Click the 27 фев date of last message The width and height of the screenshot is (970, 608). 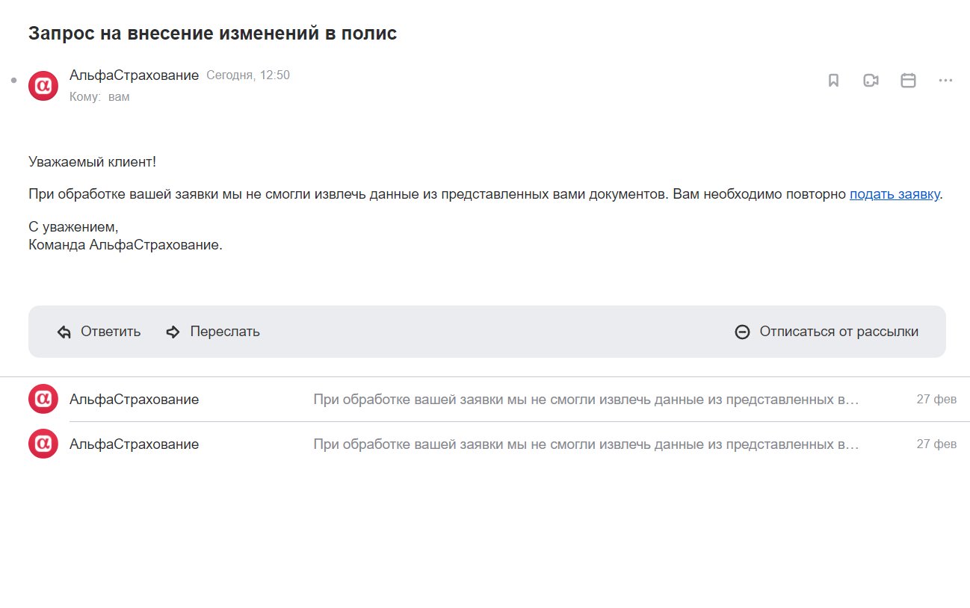click(x=936, y=444)
